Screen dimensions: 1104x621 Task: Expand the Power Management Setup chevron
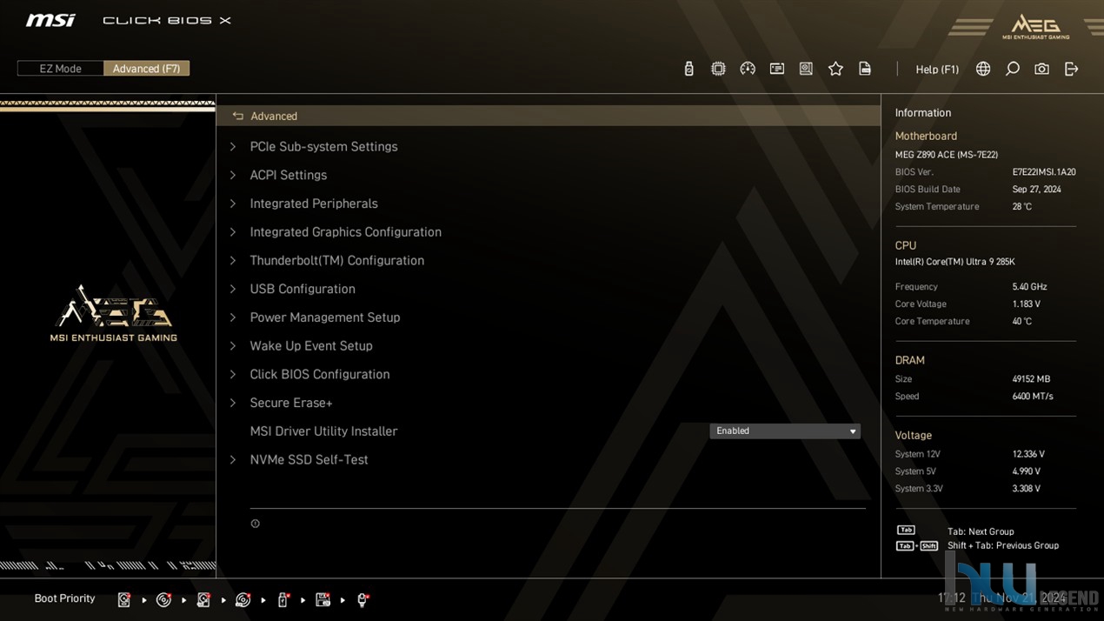pyautogui.click(x=233, y=317)
